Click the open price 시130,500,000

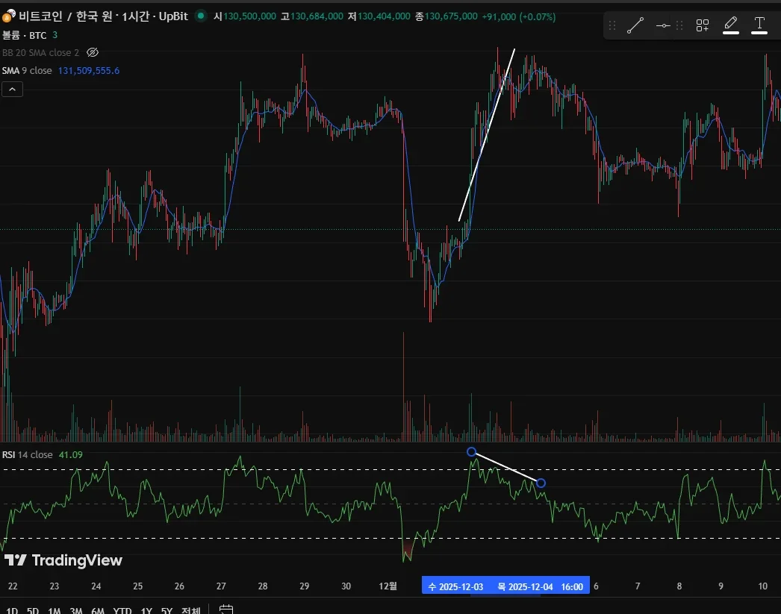click(x=245, y=16)
